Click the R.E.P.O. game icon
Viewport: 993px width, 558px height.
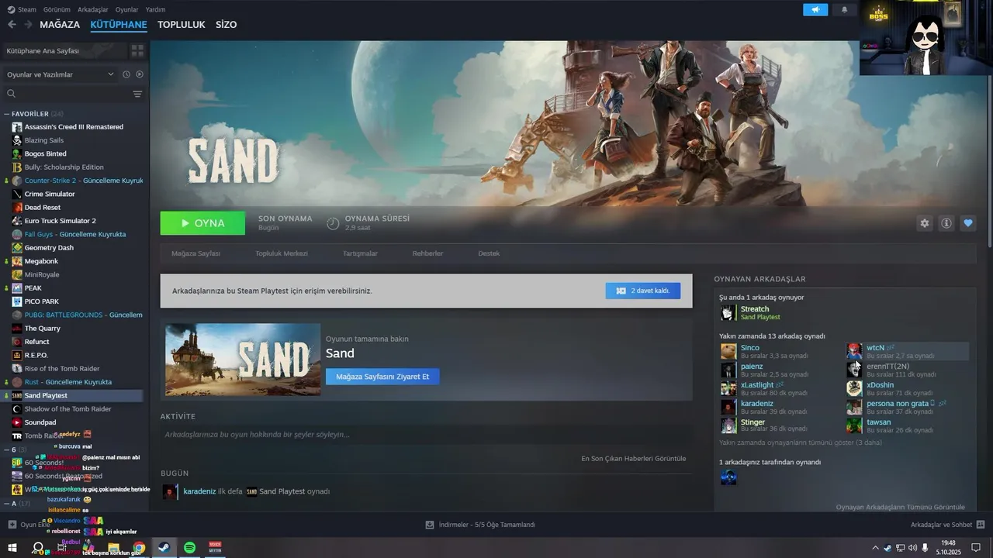[x=17, y=355]
